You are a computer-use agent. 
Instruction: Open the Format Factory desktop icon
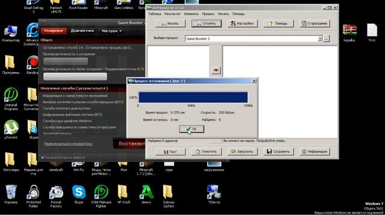click(56, 196)
